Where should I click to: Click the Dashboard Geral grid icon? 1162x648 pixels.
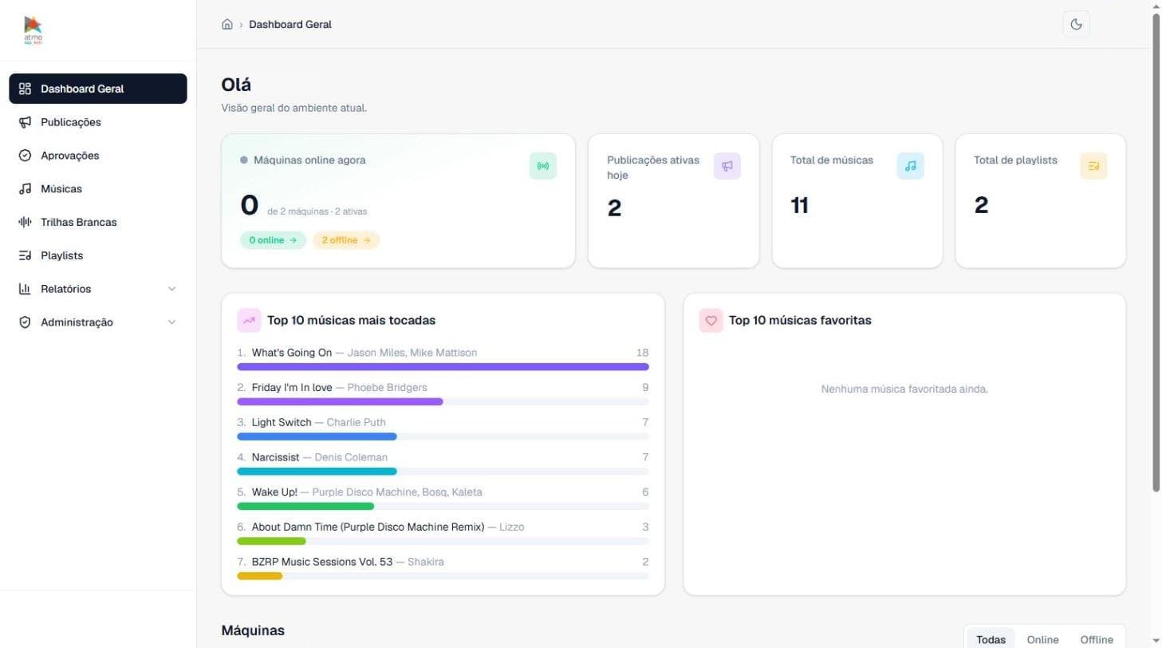pyautogui.click(x=25, y=89)
